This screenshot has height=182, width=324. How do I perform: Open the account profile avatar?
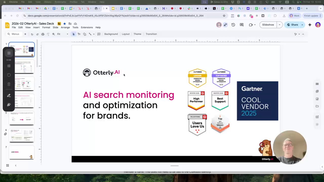coord(318,25)
